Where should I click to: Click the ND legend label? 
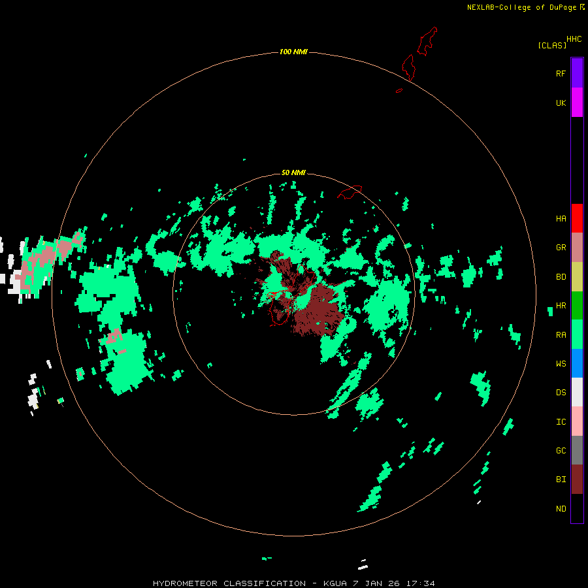tap(561, 509)
